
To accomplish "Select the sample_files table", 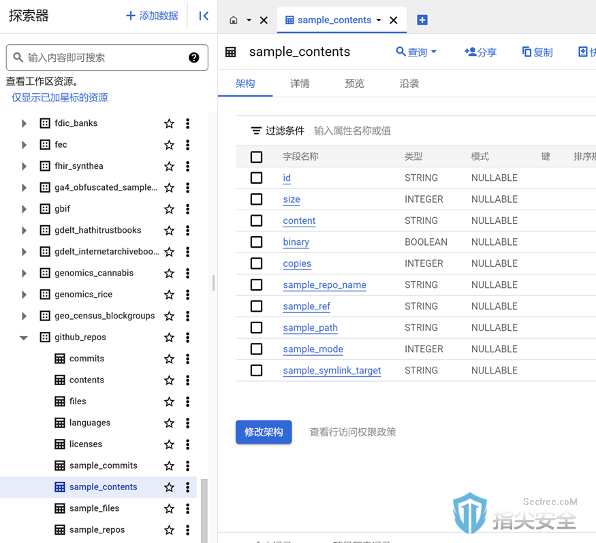I will point(94,508).
